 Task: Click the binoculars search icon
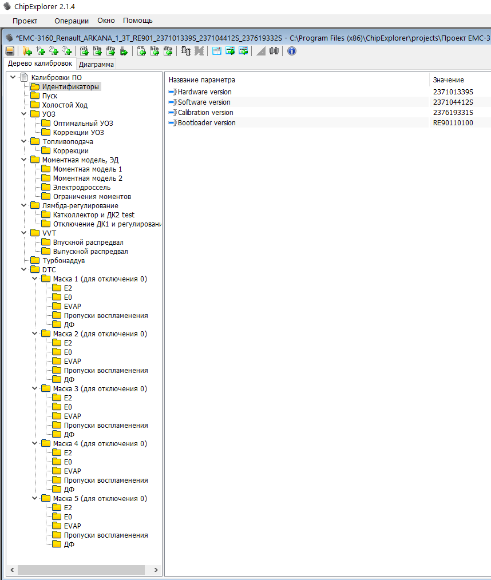[x=274, y=51]
